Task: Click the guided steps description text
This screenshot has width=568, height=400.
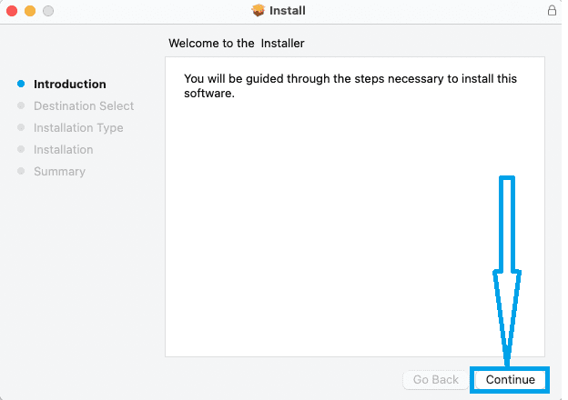Action: (x=350, y=85)
